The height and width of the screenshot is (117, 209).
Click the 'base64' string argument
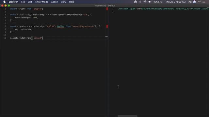(x=37, y=38)
